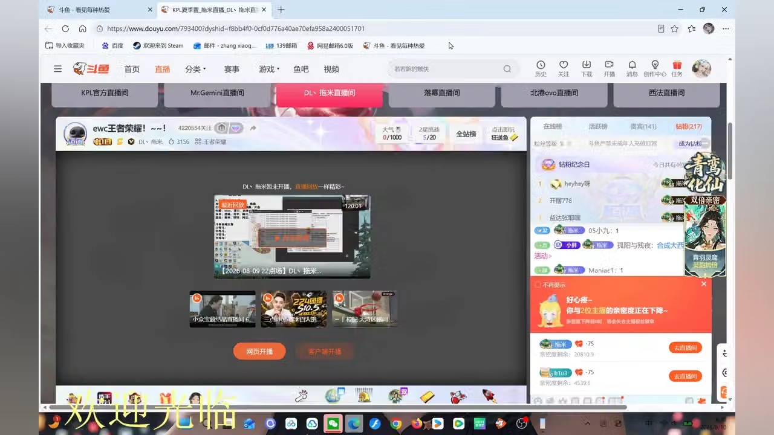Open the 关注 follow heart icon

tap(564, 68)
